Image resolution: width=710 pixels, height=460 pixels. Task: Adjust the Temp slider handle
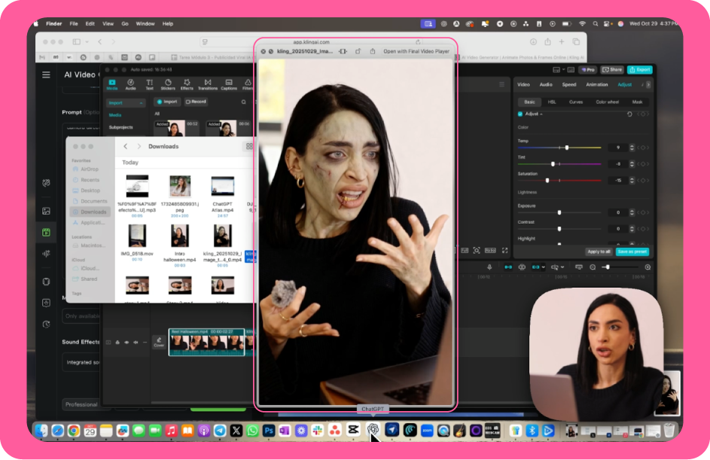(x=566, y=148)
